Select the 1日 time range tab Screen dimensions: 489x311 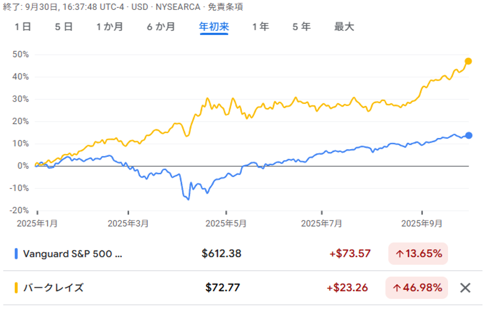tap(23, 27)
